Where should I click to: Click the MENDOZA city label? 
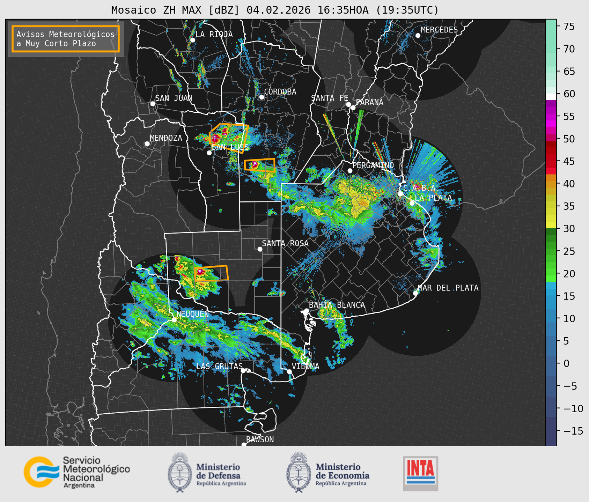[x=166, y=138]
